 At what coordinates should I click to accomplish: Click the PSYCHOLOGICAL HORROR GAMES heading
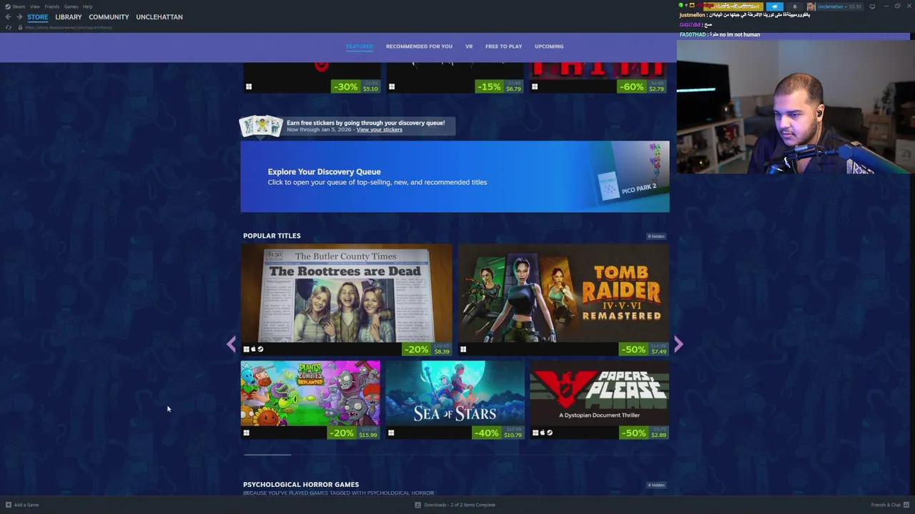tap(301, 485)
